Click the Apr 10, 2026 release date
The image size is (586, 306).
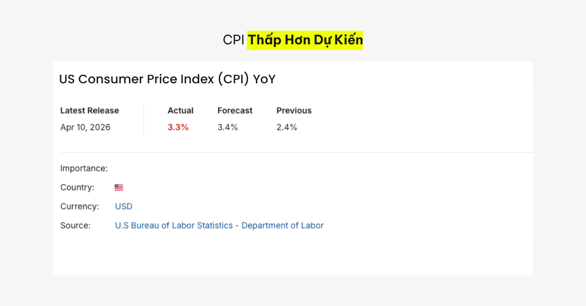point(85,128)
